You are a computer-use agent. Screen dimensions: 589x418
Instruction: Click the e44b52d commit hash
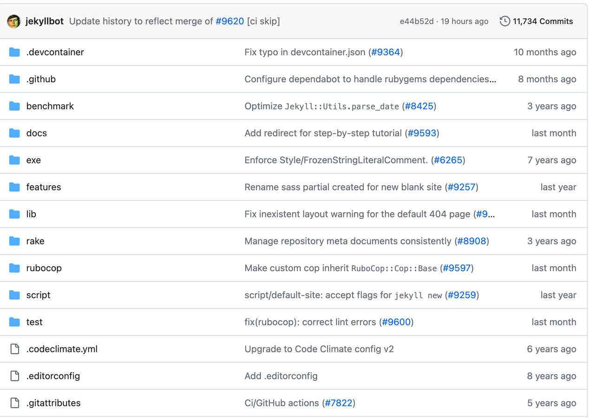[x=417, y=21]
